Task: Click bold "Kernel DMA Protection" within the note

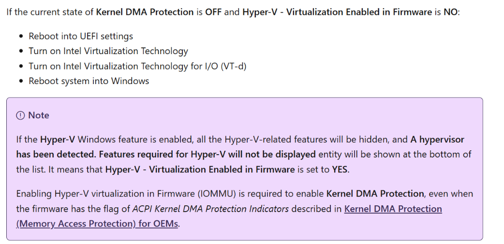Action: point(375,194)
